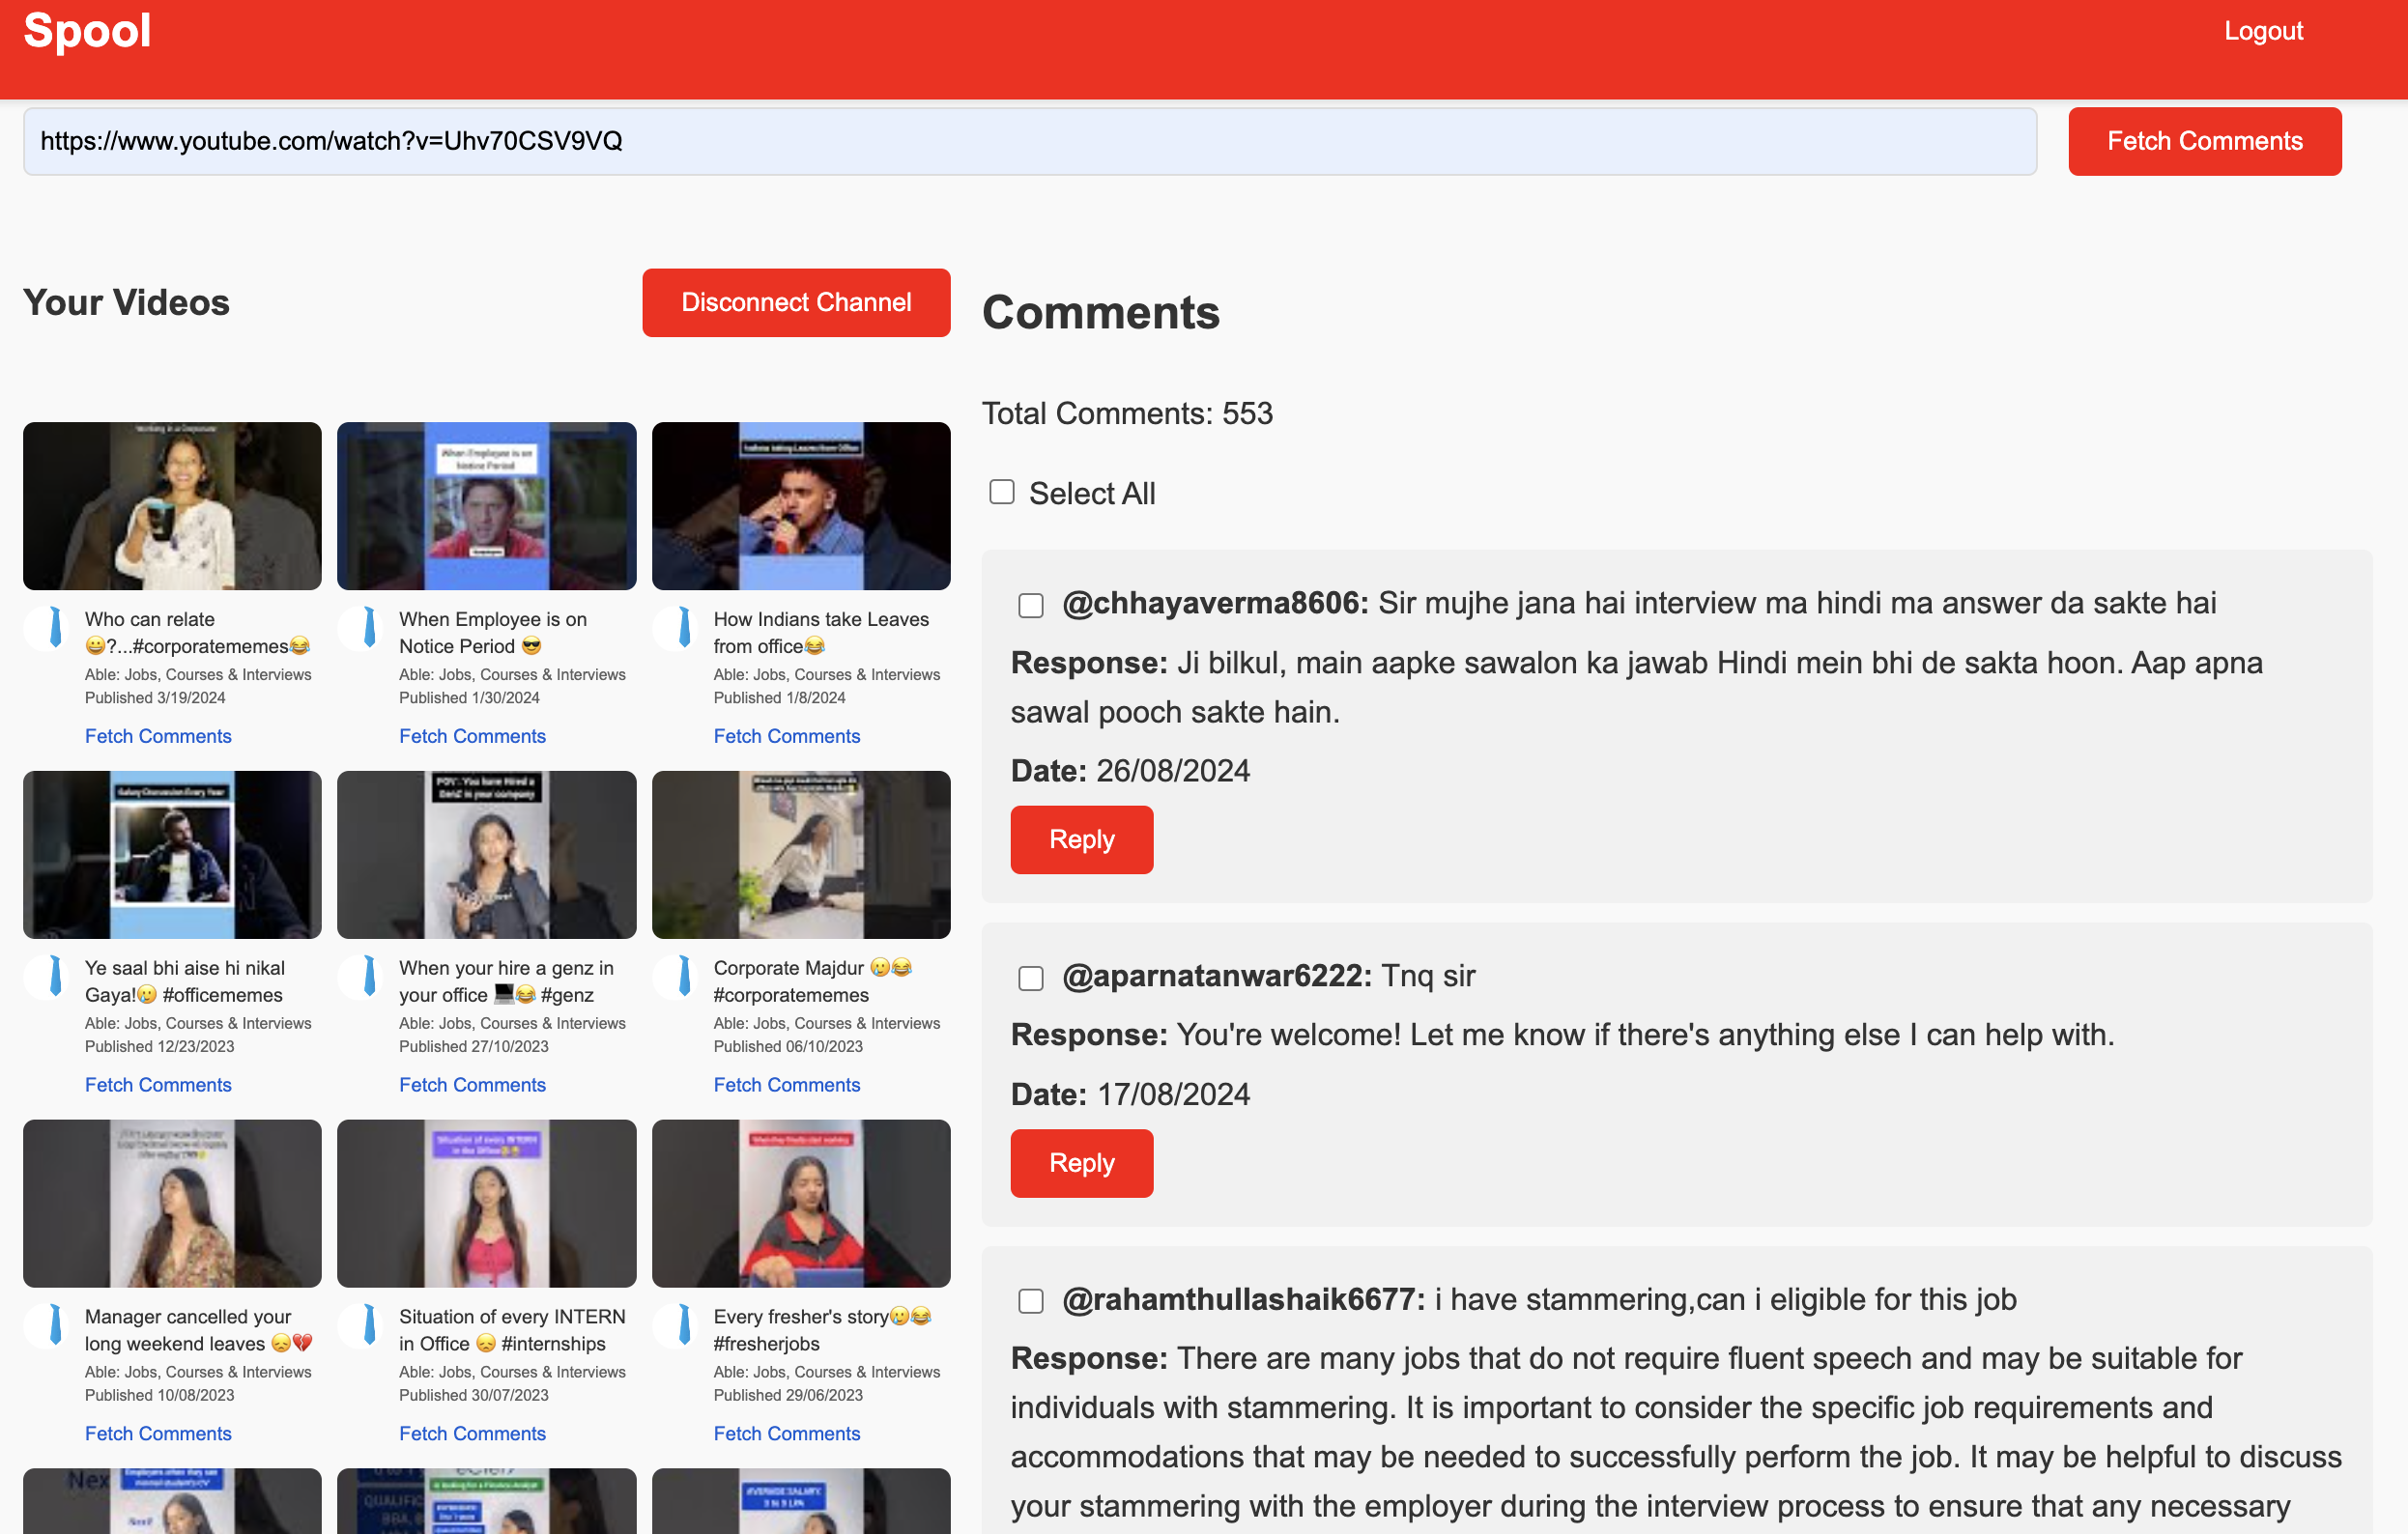Click channel avatar icon beside 'Corporate Majdur' video
2408x1534 pixels.
676,977
